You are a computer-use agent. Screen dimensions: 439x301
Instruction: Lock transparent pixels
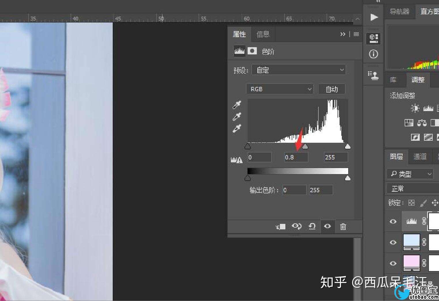(411, 203)
